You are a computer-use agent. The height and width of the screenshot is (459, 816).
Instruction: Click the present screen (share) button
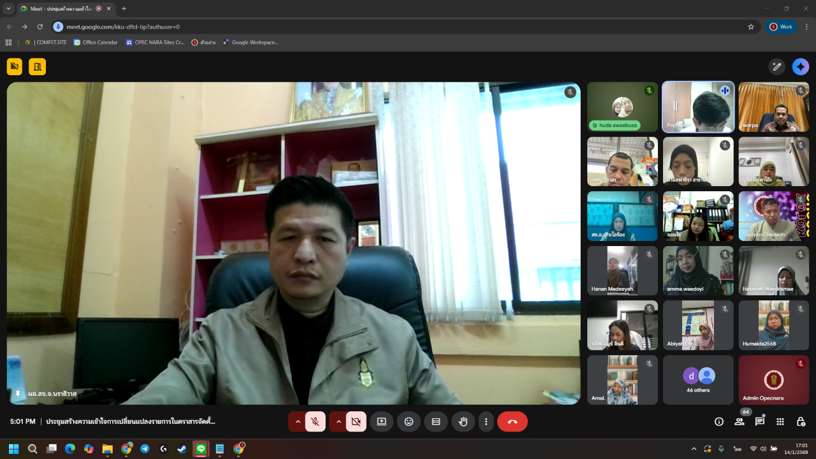pos(381,421)
